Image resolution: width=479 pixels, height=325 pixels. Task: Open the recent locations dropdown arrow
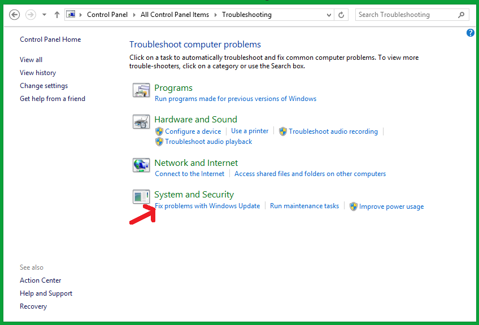(44, 15)
